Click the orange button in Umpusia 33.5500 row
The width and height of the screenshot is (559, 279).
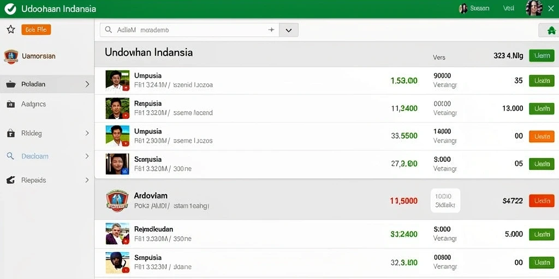542,136
